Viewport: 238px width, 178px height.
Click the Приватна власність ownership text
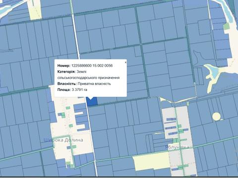(x=94, y=84)
